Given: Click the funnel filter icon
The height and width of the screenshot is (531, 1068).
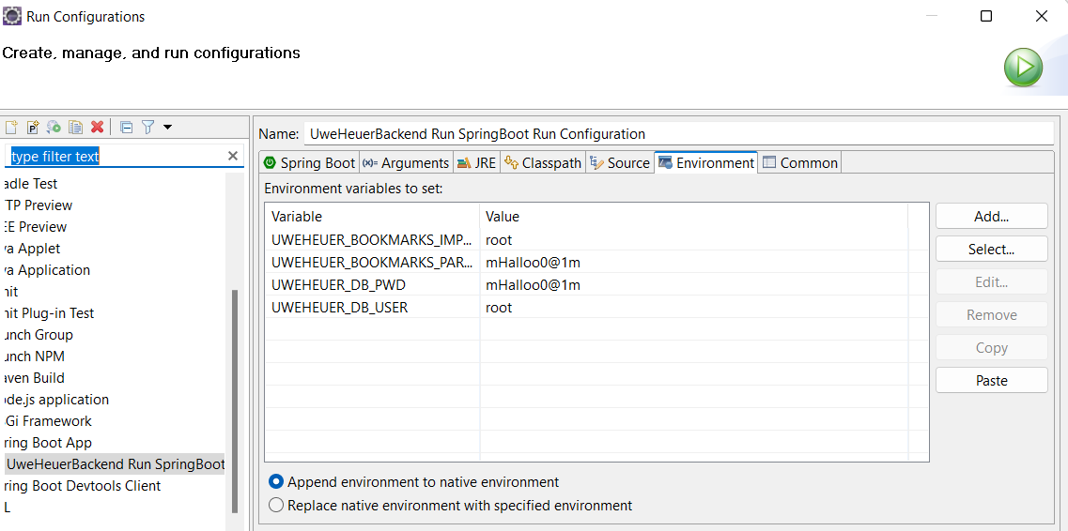Looking at the screenshot, I should click(148, 127).
